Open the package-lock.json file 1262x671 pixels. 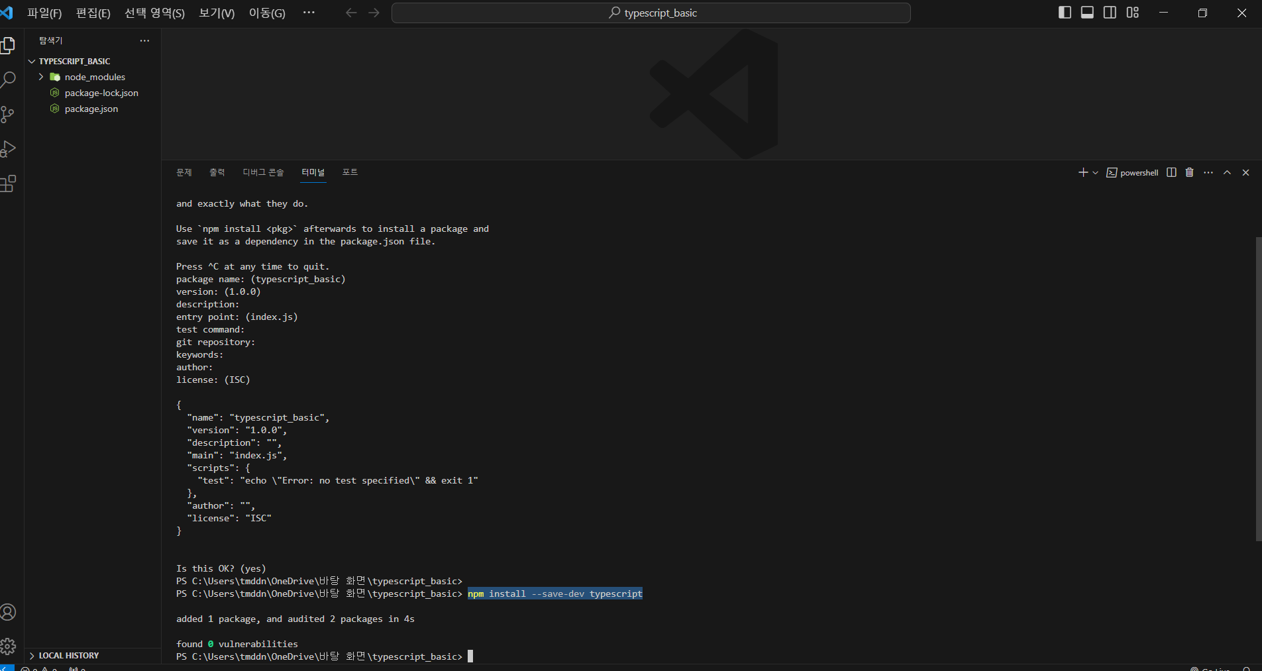[101, 93]
